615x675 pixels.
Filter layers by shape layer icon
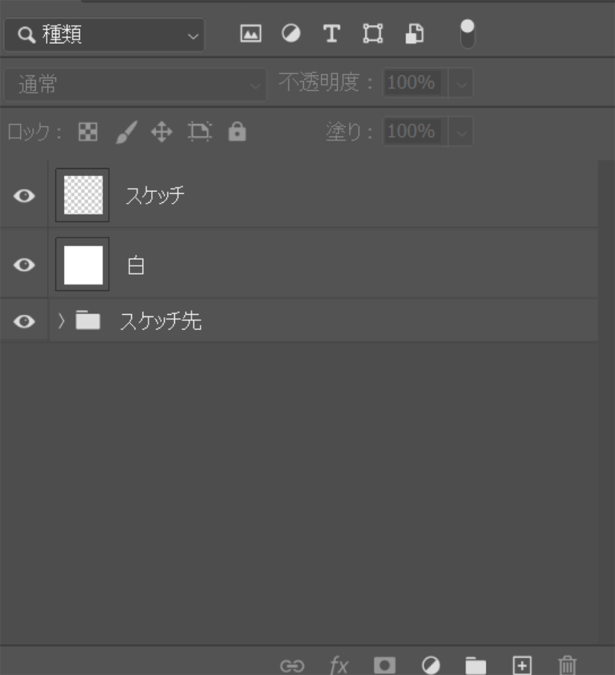[x=373, y=34]
